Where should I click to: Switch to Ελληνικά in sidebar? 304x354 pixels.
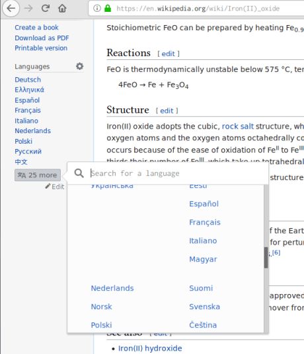[x=30, y=90]
